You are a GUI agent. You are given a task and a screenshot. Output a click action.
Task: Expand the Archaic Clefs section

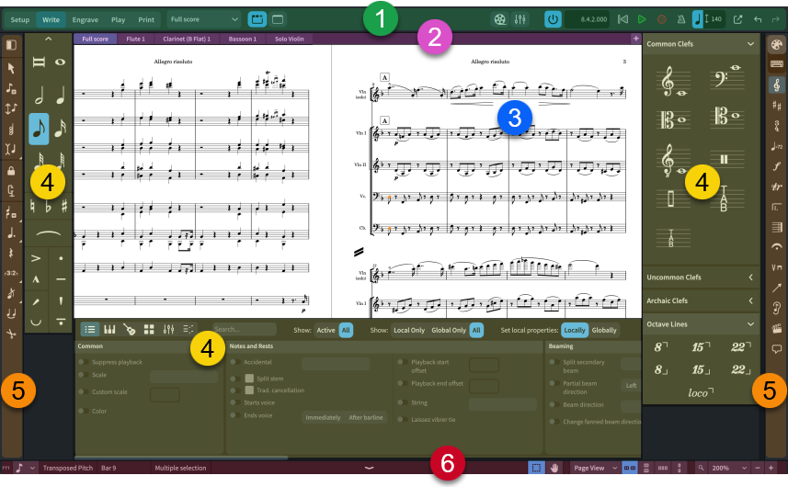[700, 300]
